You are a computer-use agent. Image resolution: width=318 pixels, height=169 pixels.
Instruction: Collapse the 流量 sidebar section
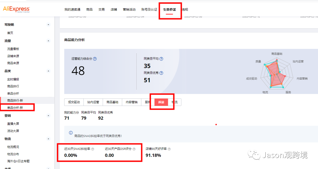(x=49, y=41)
